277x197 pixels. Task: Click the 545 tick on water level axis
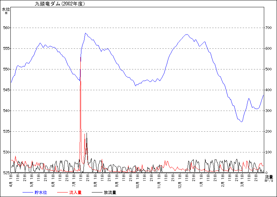[7, 90]
